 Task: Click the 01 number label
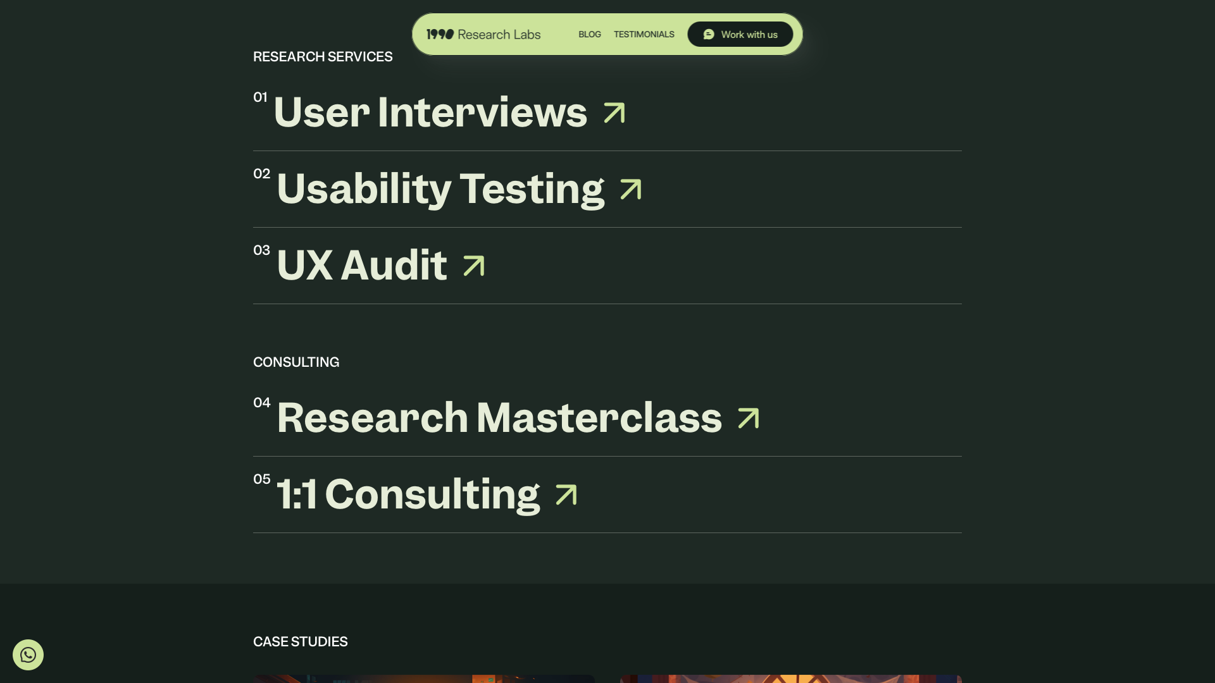pos(260,97)
